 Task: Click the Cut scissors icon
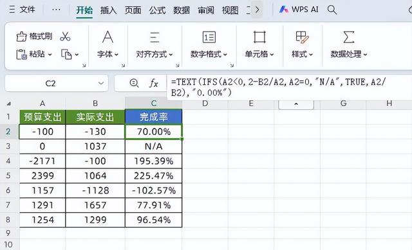tap(65, 37)
